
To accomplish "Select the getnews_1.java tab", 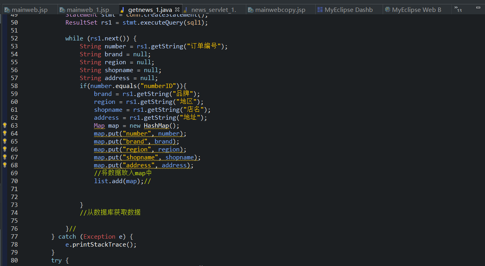I will (x=150, y=10).
